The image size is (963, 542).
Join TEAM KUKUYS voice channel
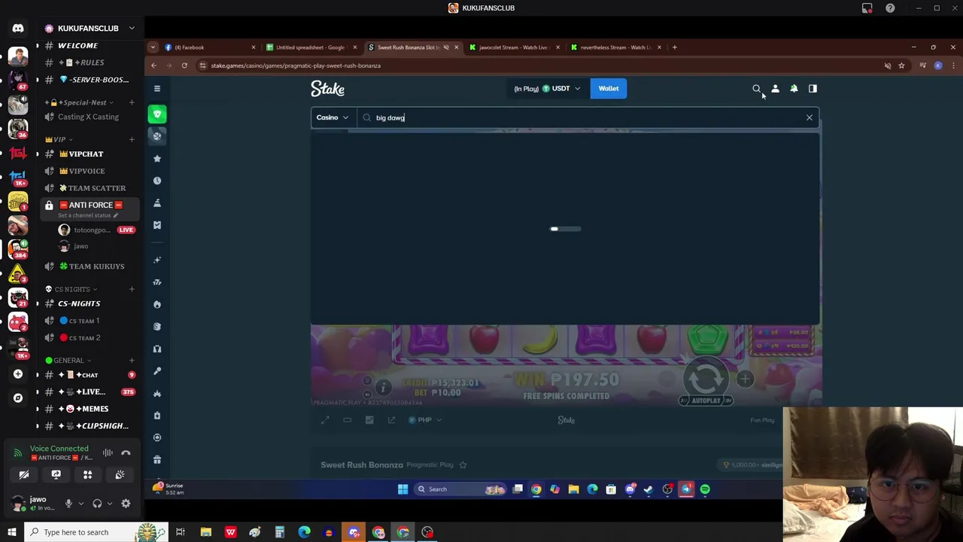tap(89, 266)
